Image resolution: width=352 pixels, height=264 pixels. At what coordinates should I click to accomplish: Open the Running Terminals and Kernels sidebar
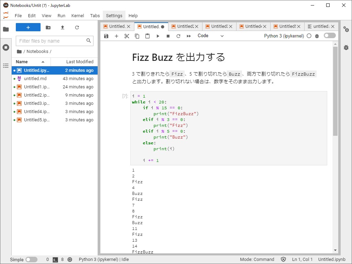[x=6, y=48]
